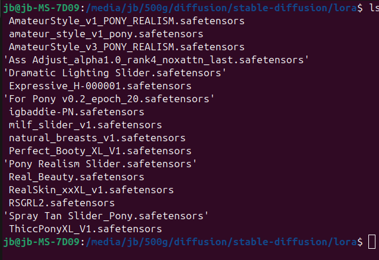Click the jb@jb-MS-7D09 hostname on the bottom prompt
This screenshot has width=379, height=260.
pos(41,242)
